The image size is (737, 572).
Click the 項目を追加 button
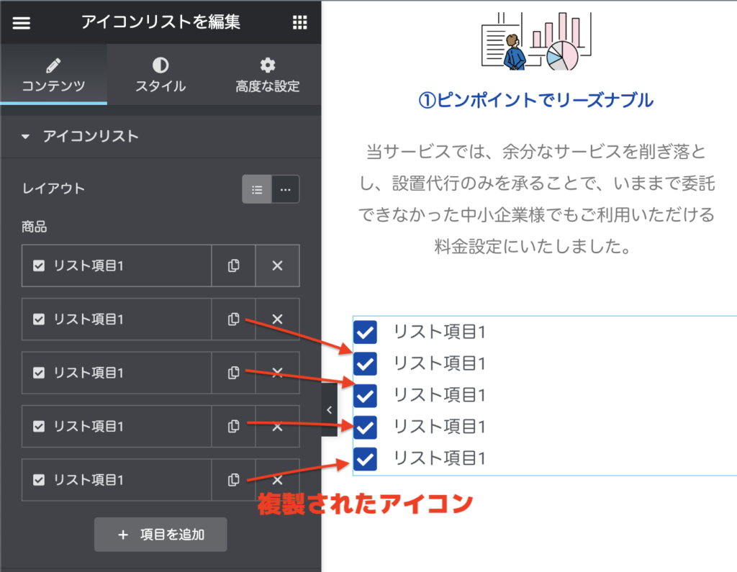pyautogui.click(x=160, y=535)
